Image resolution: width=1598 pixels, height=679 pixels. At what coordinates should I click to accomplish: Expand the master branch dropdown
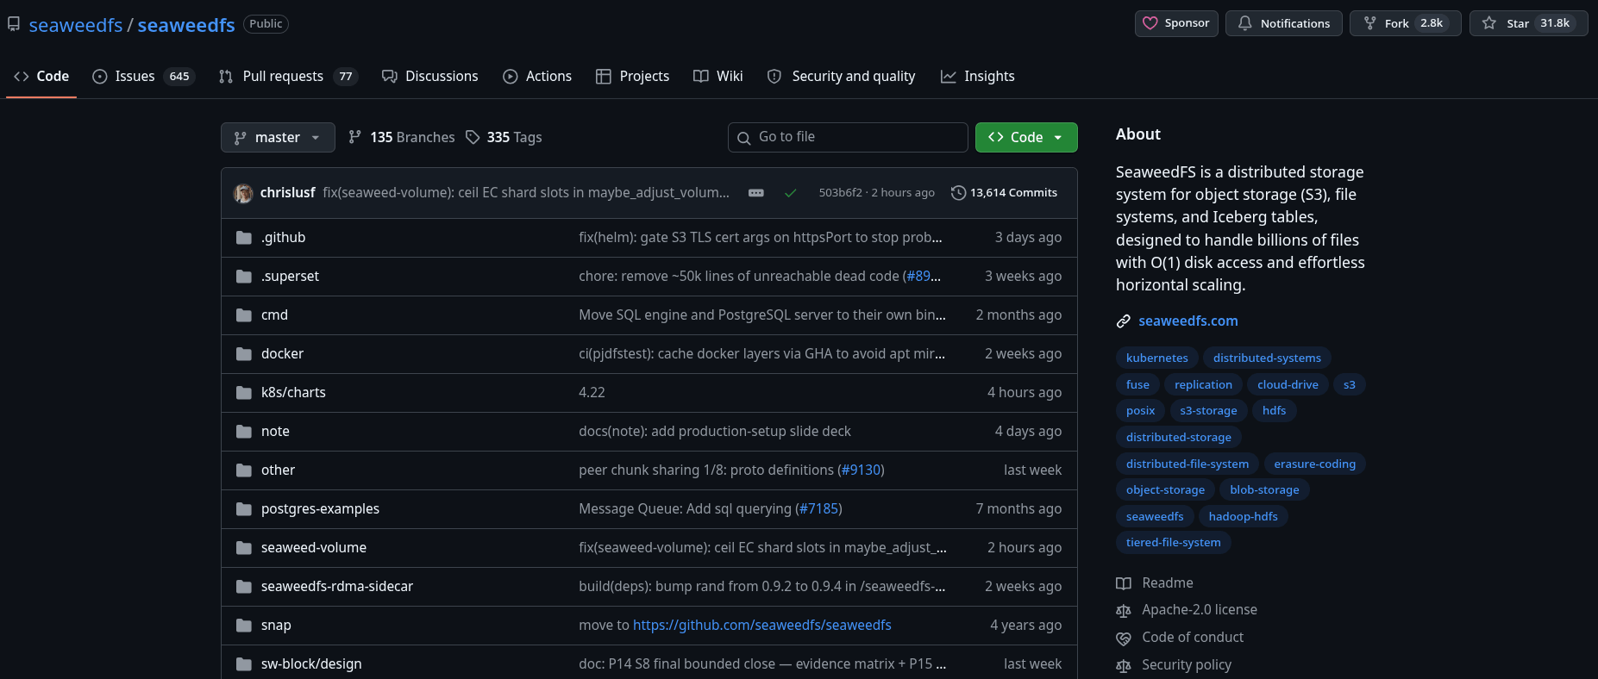(278, 137)
